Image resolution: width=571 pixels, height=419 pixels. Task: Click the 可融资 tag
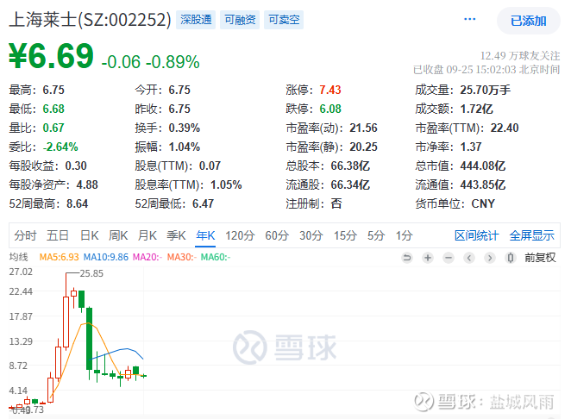click(240, 20)
